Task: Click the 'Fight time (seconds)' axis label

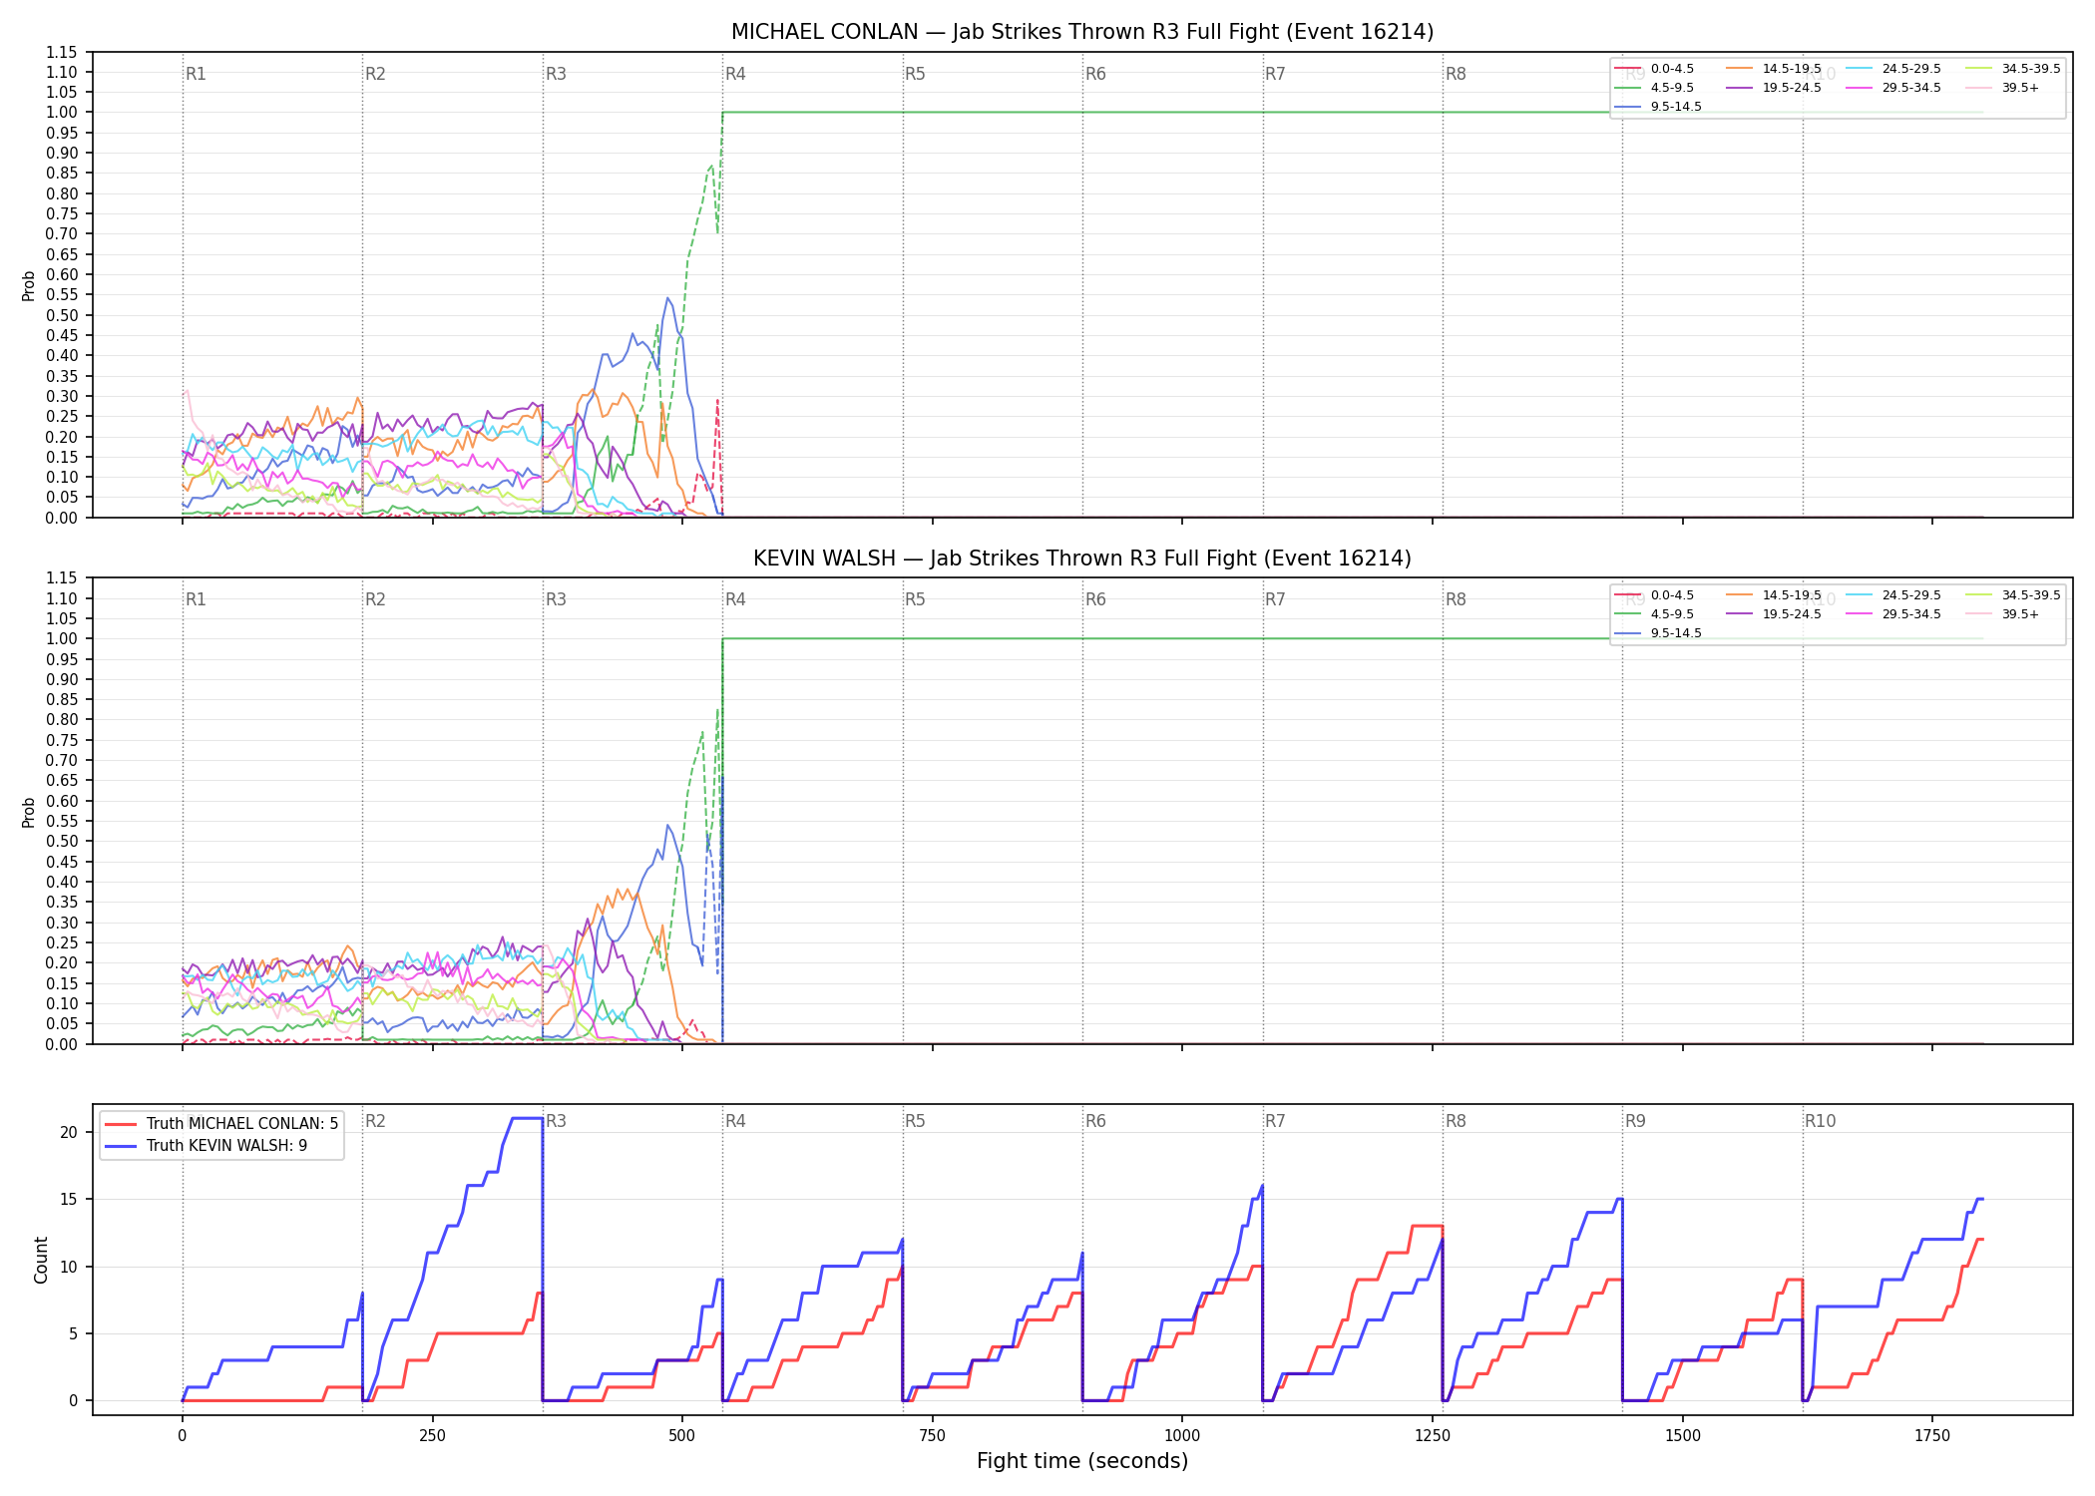Action: click(1082, 1461)
